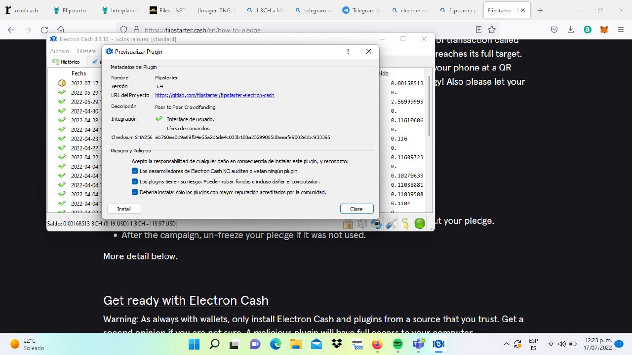Click the seed sprout icon in Electron Cash

(x=405, y=224)
